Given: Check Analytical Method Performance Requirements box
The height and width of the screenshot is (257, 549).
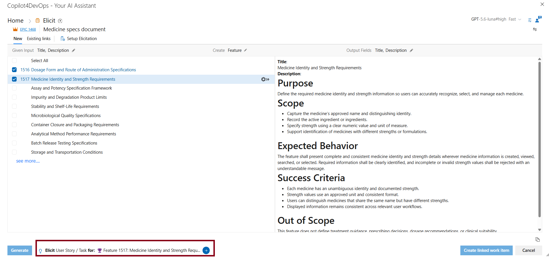Looking at the screenshot, I should 14,134.
